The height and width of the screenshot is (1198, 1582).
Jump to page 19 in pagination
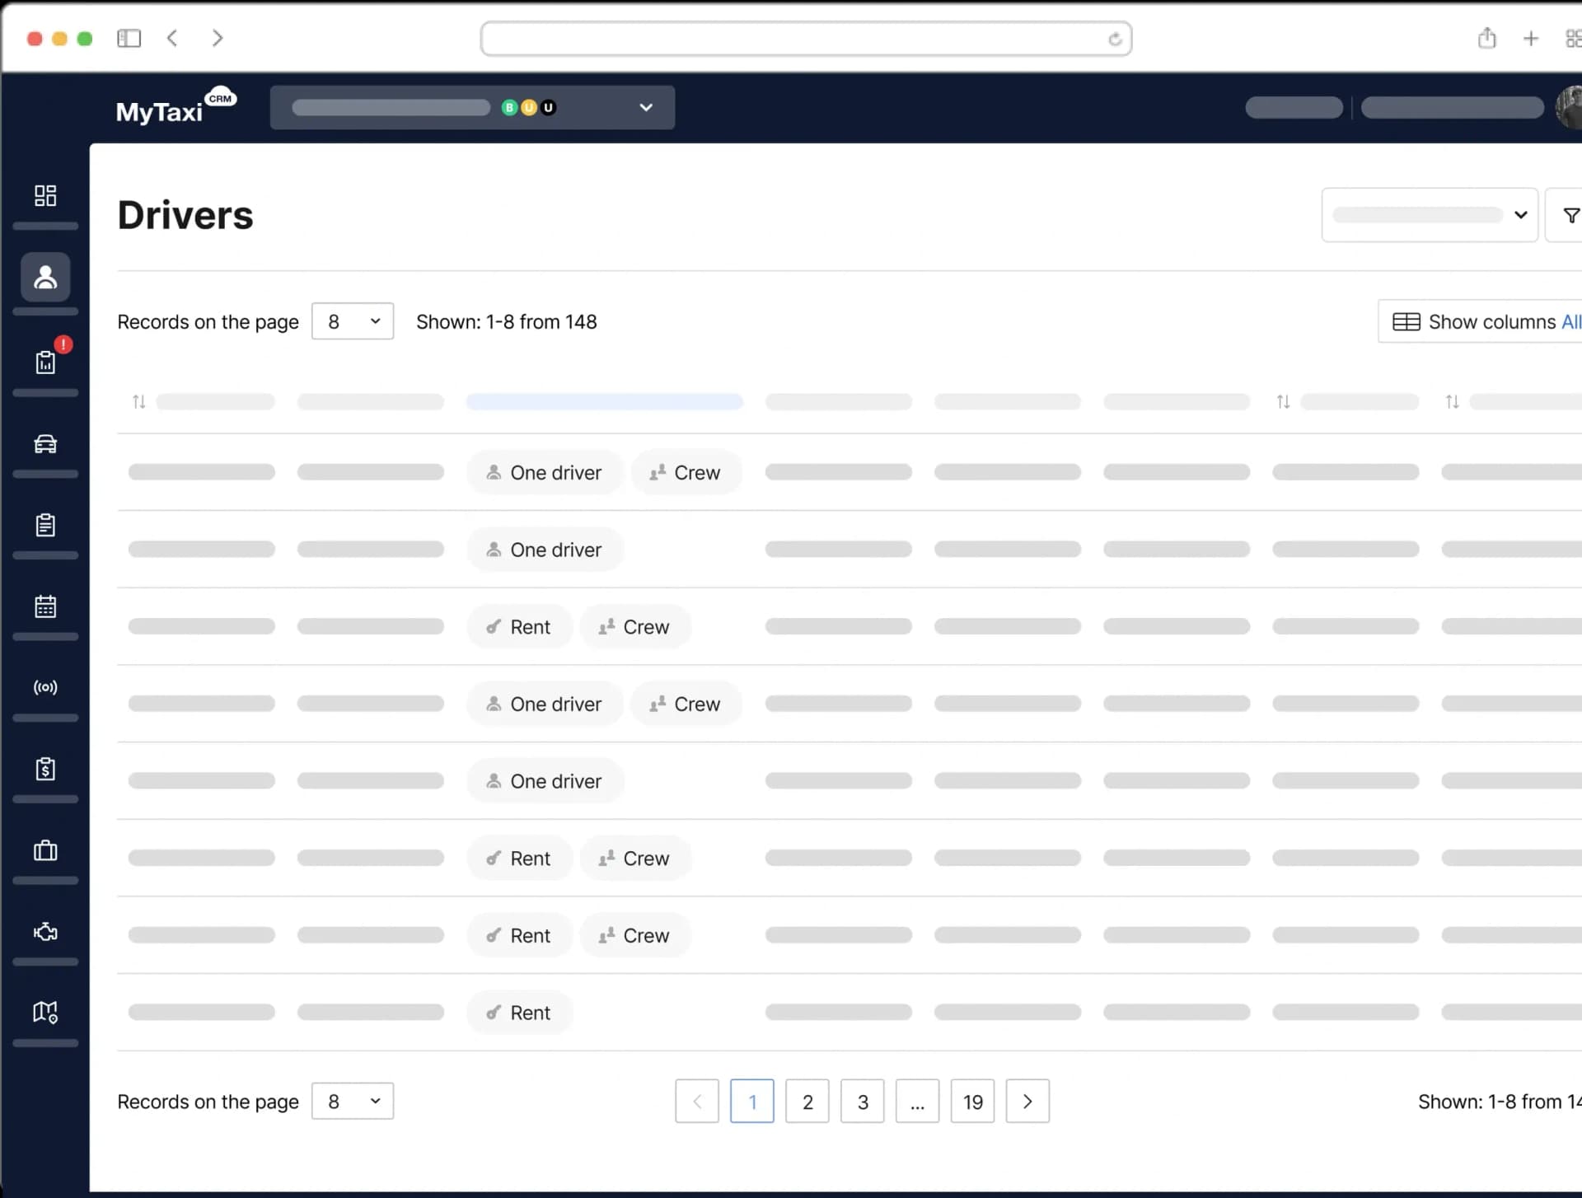coord(972,1102)
